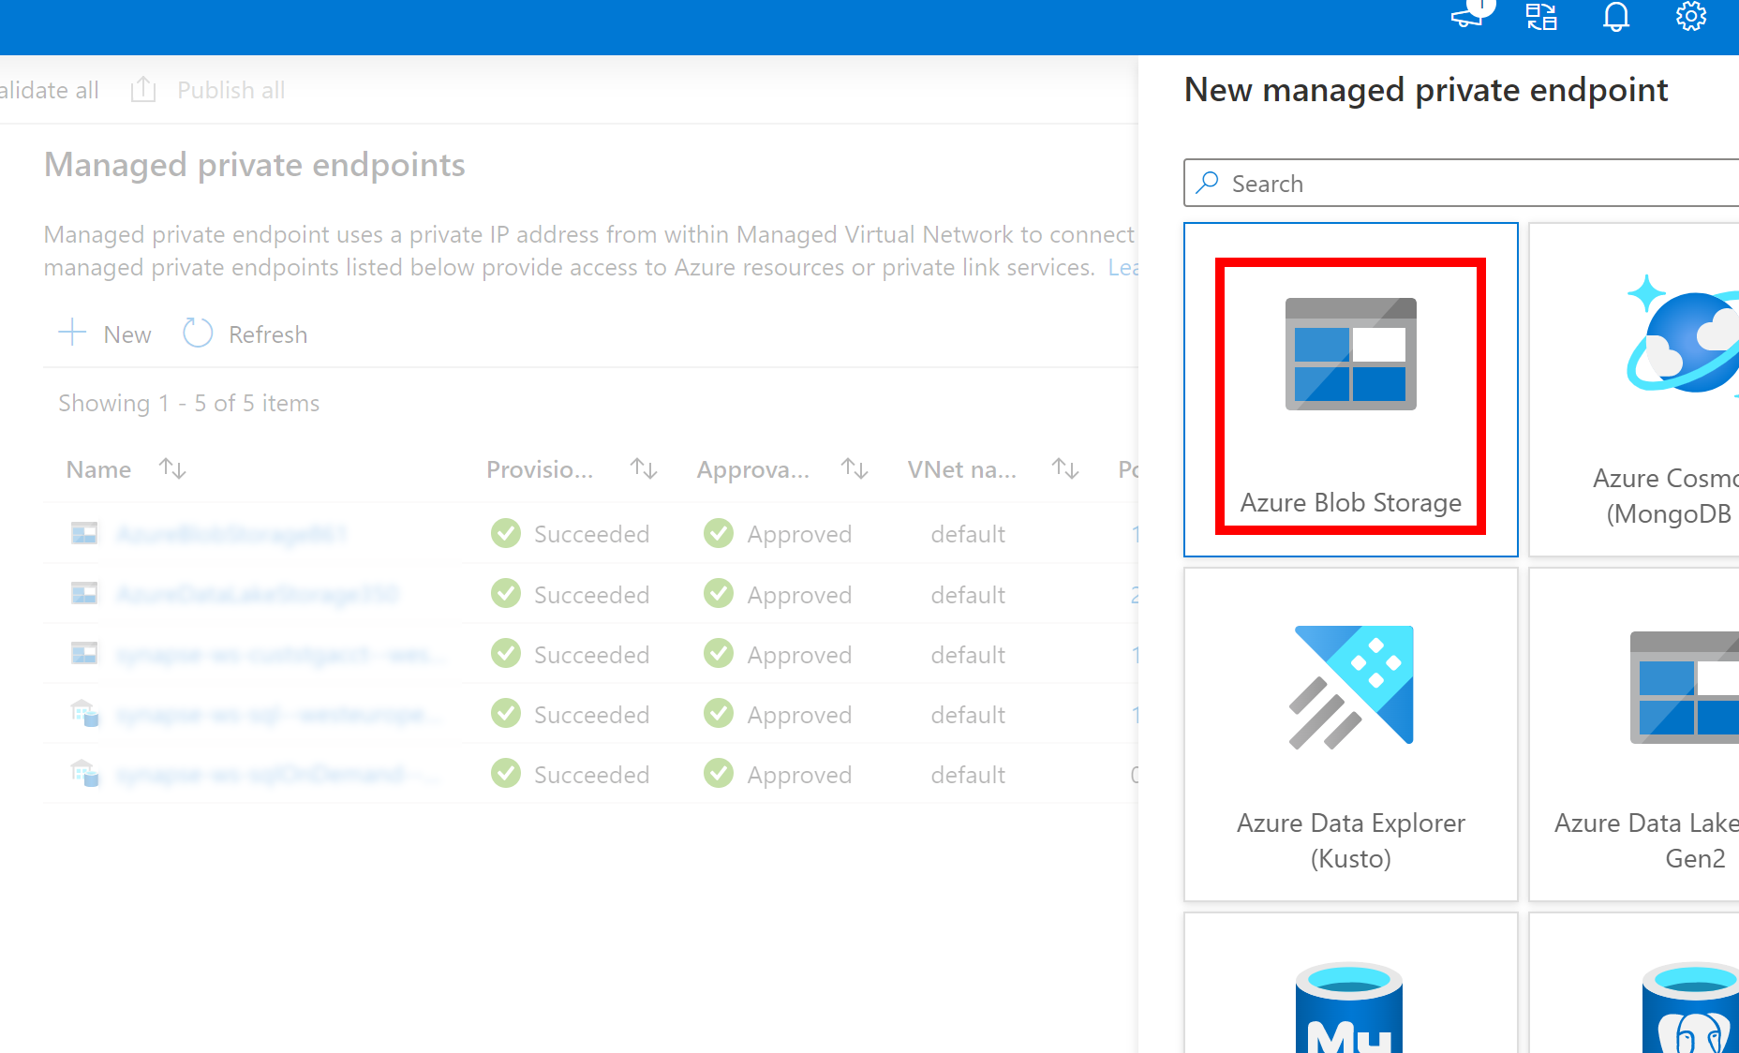This screenshot has width=1739, height=1053.
Task: Click the Succeeded status icon on first row
Action: pyautogui.click(x=505, y=533)
